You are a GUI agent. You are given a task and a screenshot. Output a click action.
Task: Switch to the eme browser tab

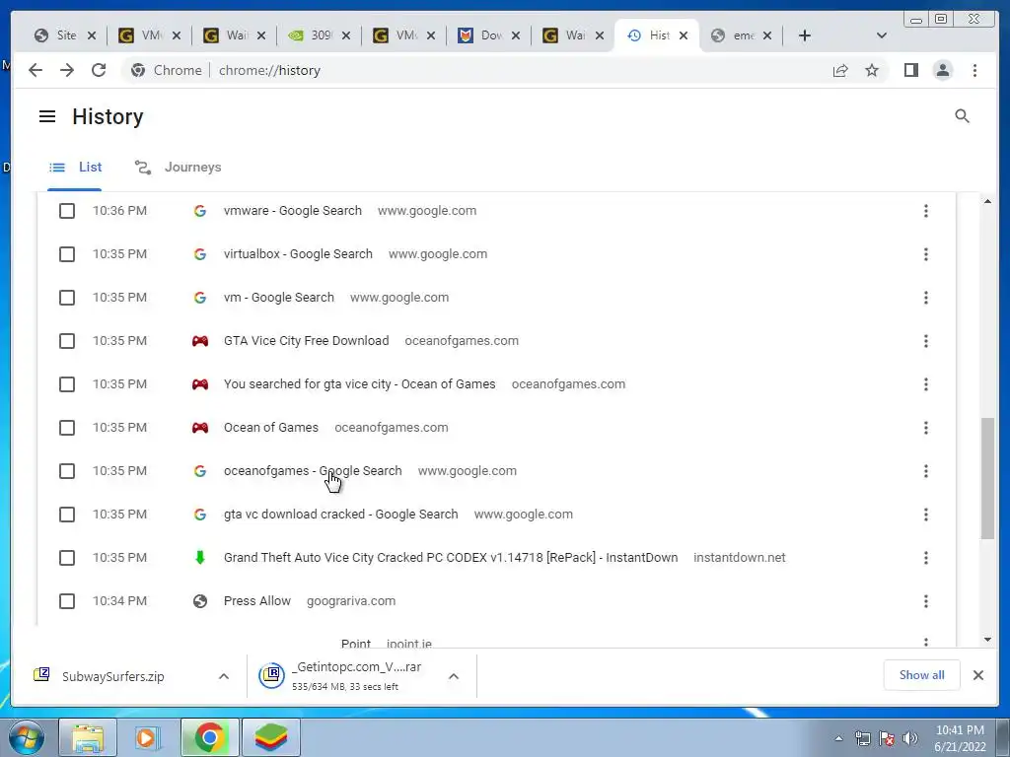click(x=742, y=35)
